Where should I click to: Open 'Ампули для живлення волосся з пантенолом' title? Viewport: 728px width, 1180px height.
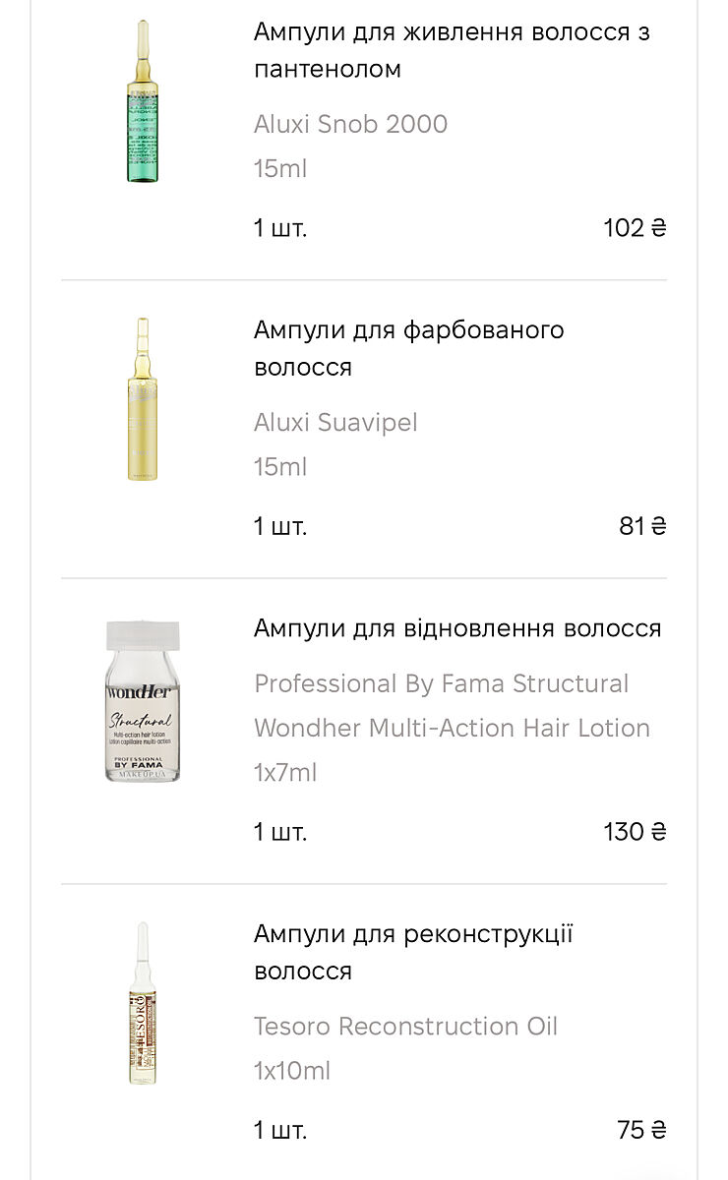click(451, 50)
